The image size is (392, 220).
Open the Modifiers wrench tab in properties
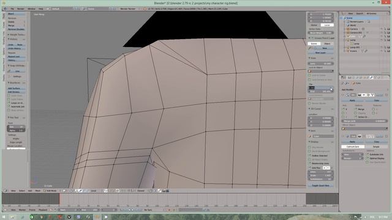(x=371, y=78)
